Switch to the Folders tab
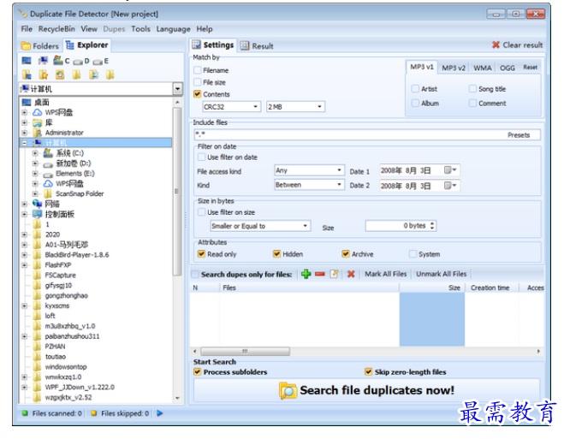The width and height of the screenshot is (564, 439). click(40, 45)
